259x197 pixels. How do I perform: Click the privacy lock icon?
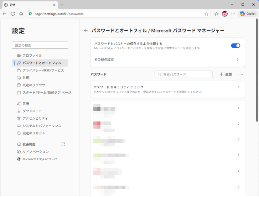pyautogui.click(x=19, y=70)
